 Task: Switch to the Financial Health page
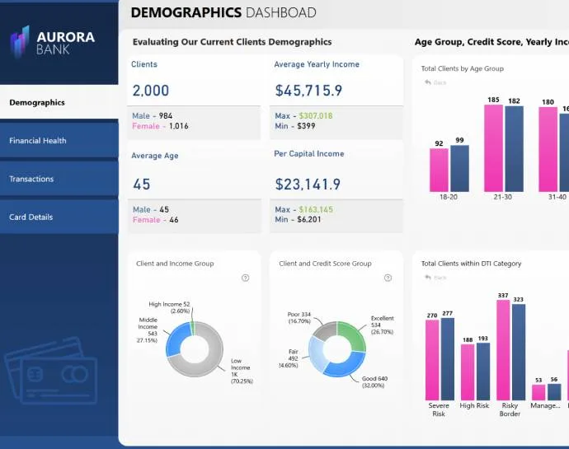59,140
